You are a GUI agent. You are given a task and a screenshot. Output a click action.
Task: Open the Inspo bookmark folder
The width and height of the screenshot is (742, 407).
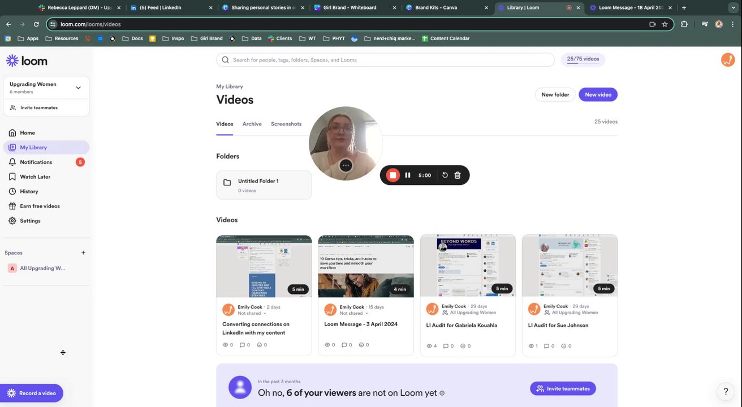pyautogui.click(x=173, y=38)
